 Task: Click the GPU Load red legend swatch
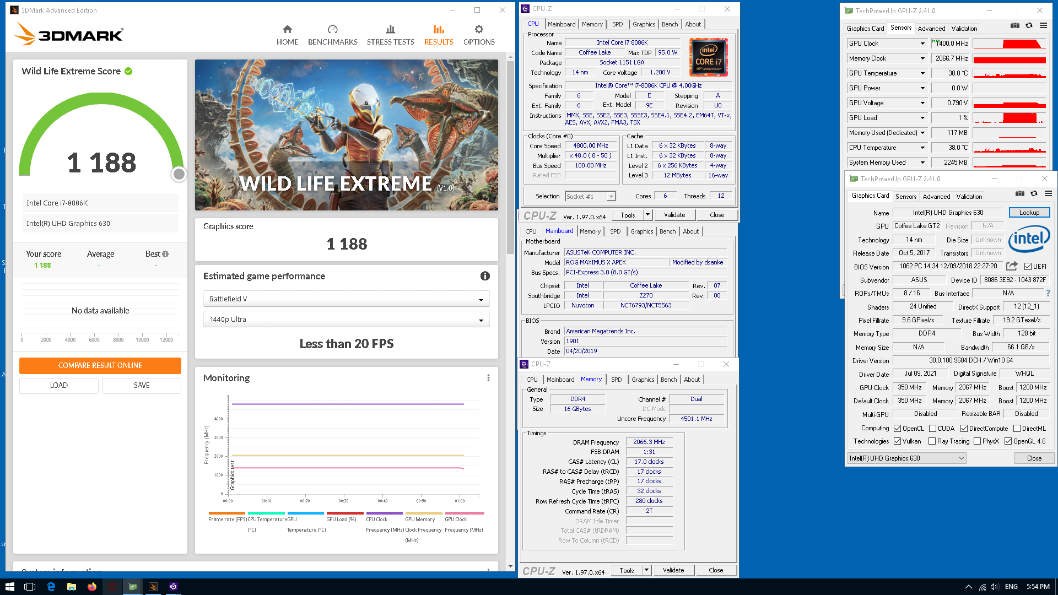345,513
